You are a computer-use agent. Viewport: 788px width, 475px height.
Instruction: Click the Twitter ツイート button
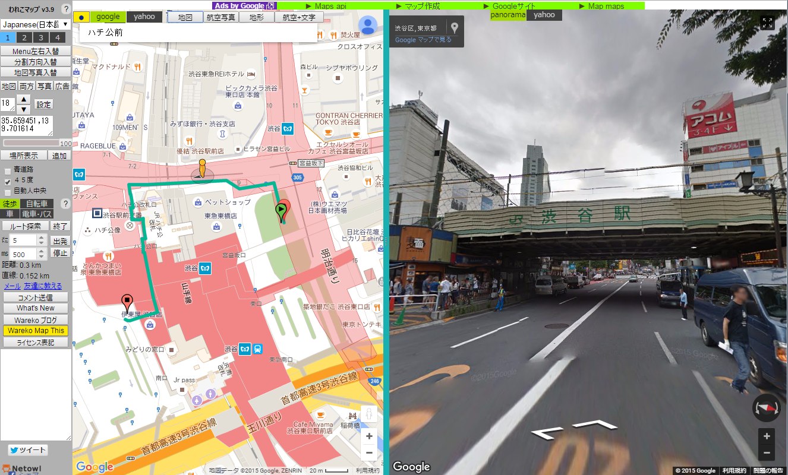tap(27, 450)
